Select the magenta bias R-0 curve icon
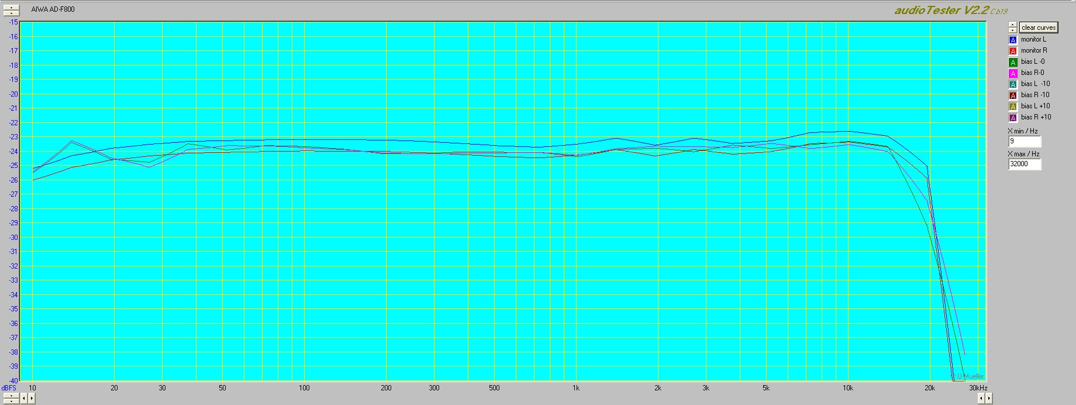This screenshot has width=1076, height=405. [x=1013, y=73]
